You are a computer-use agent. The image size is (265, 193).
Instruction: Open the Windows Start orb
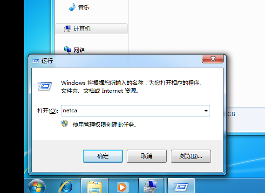click(37, 186)
